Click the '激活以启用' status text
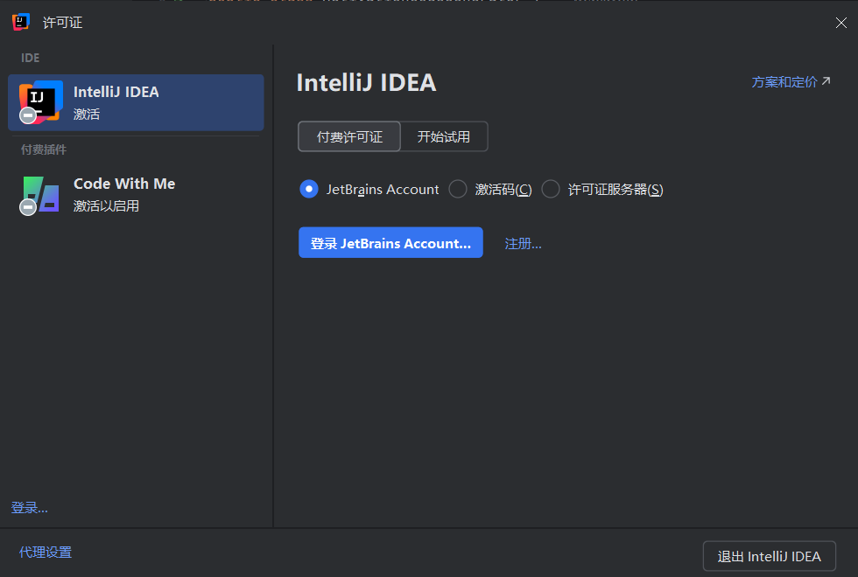858x577 pixels. click(106, 206)
